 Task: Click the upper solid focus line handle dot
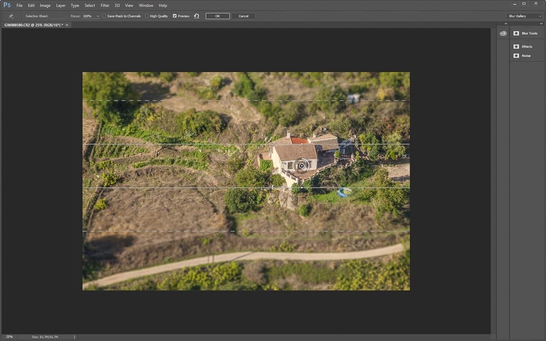pyautogui.click(x=302, y=144)
